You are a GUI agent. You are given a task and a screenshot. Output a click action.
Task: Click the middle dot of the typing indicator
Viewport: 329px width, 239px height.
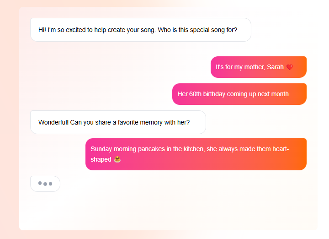pyautogui.click(x=45, y=184)
